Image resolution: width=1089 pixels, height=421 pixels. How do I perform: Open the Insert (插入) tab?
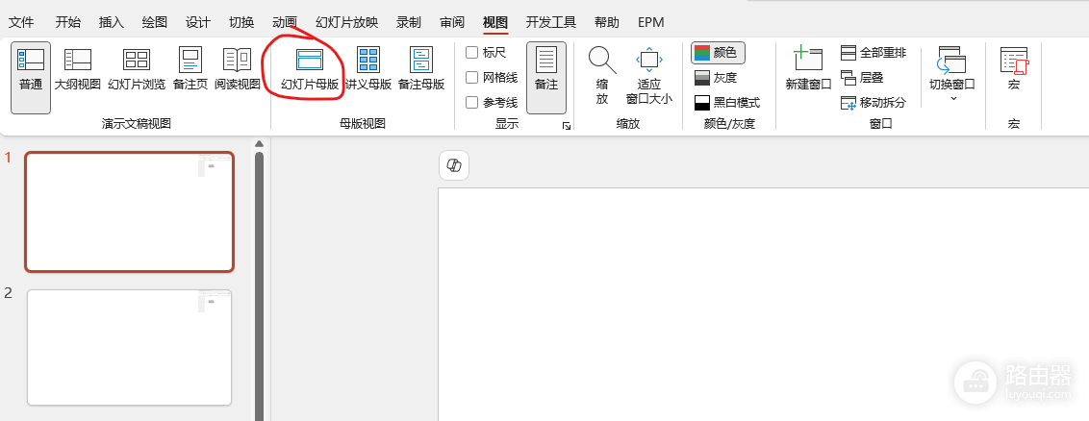(x=112, y=22)
